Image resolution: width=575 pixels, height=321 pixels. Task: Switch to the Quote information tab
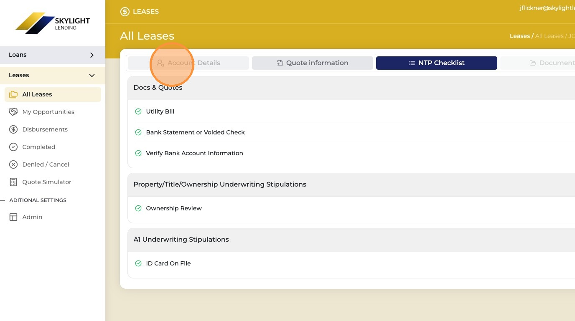click(313, 63)
